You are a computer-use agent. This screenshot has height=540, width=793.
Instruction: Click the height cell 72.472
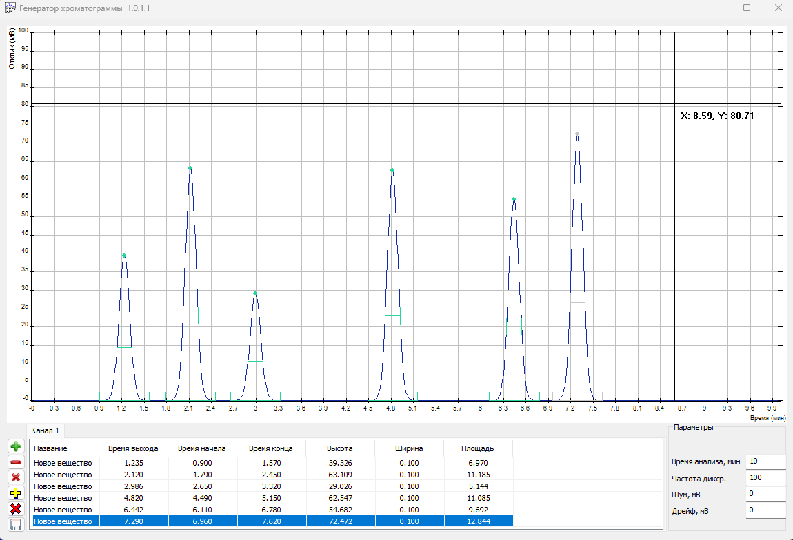coord(340,521)
